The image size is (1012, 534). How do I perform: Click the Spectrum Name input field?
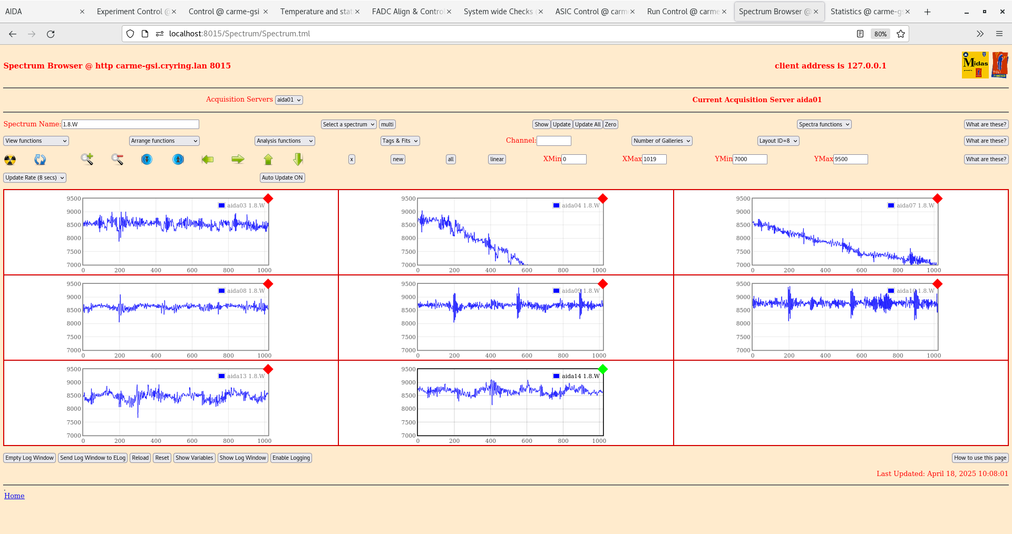pyautogui.click(x=130, y=124)
